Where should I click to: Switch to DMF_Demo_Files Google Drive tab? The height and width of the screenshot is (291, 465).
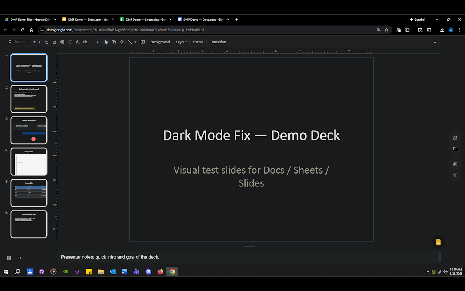pyautogui.click(x=31, y=20)
